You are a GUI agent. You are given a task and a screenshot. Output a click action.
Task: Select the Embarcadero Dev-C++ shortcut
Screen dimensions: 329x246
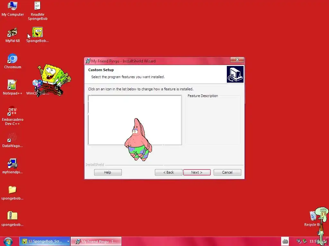13,115
